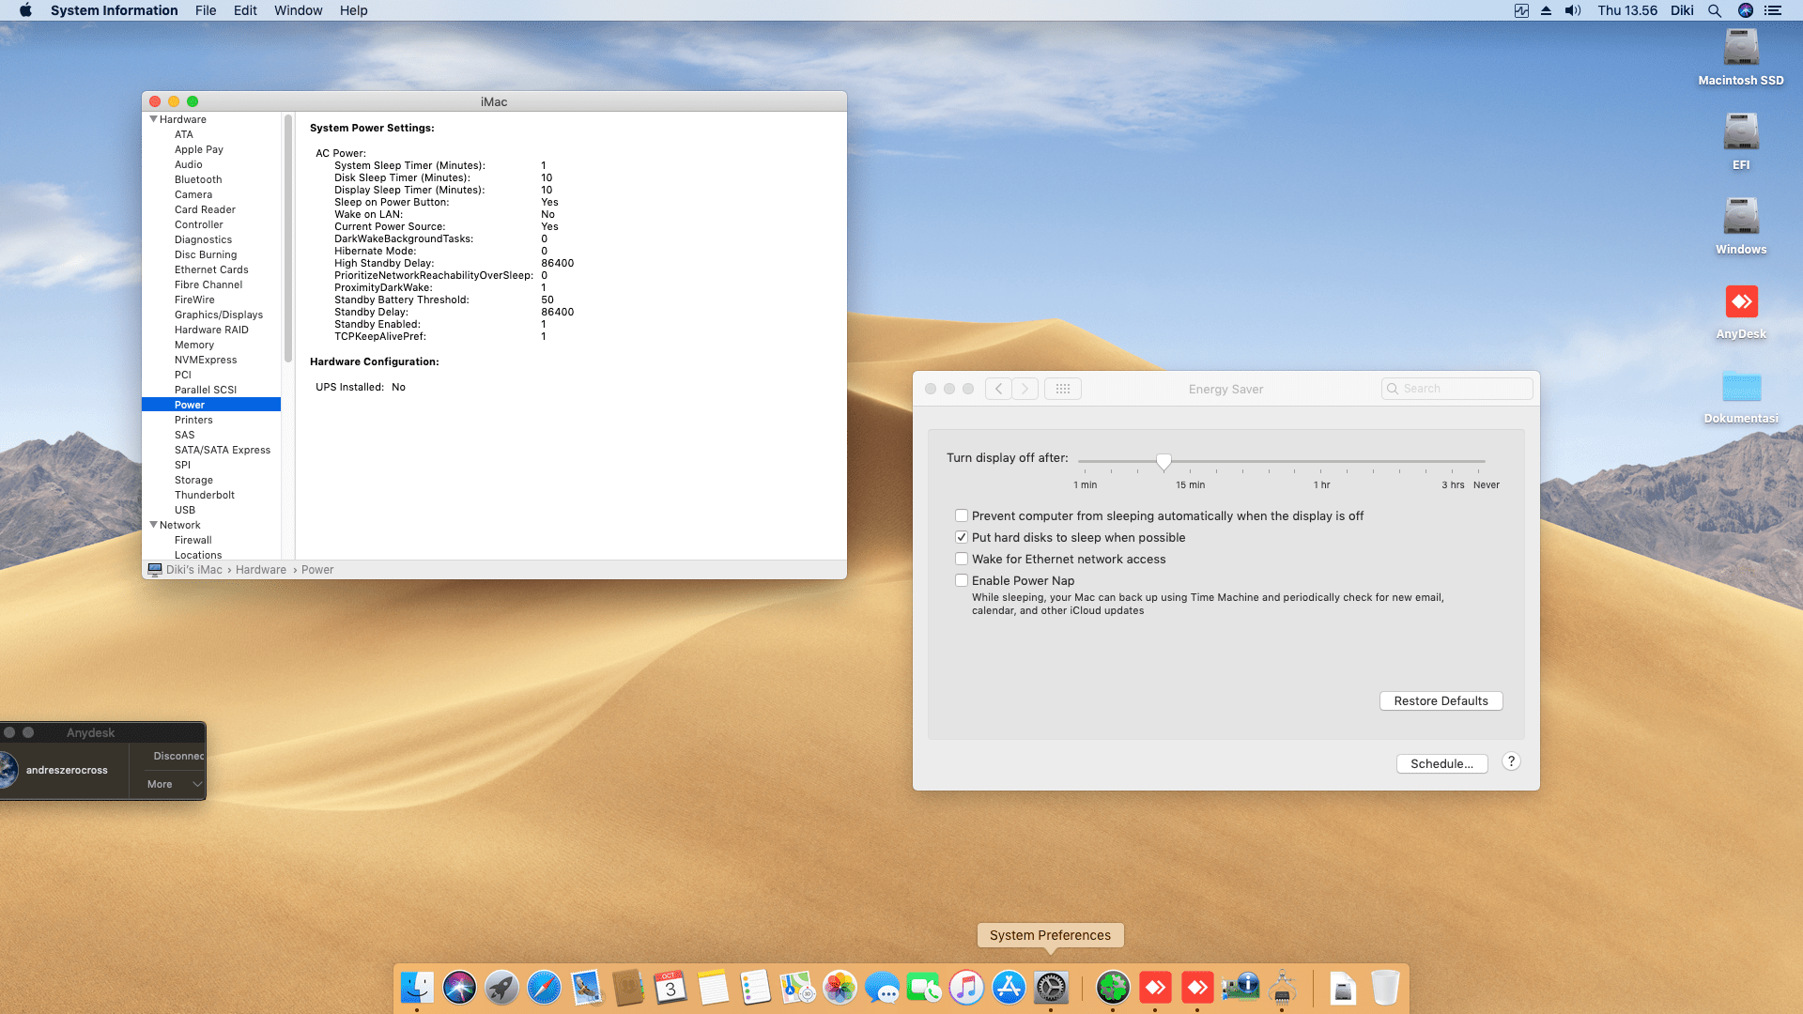Open the Schedule dialog in Energy Saver
This screenshot has height=1014, width=1803.
tap(1441, 763)
